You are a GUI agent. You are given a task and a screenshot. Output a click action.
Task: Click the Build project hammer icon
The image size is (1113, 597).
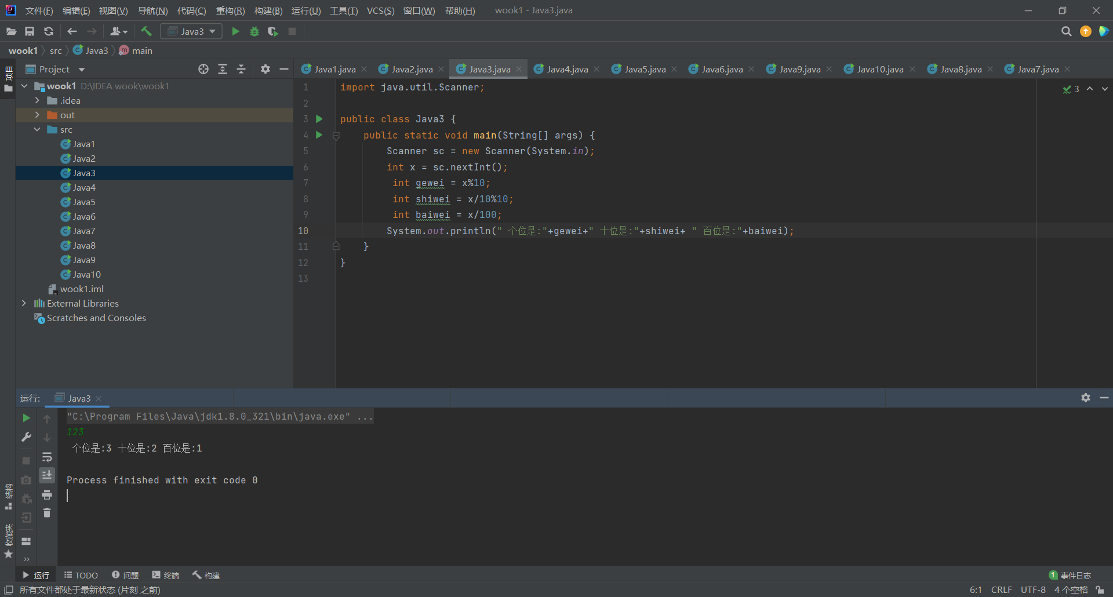[146, 31]
